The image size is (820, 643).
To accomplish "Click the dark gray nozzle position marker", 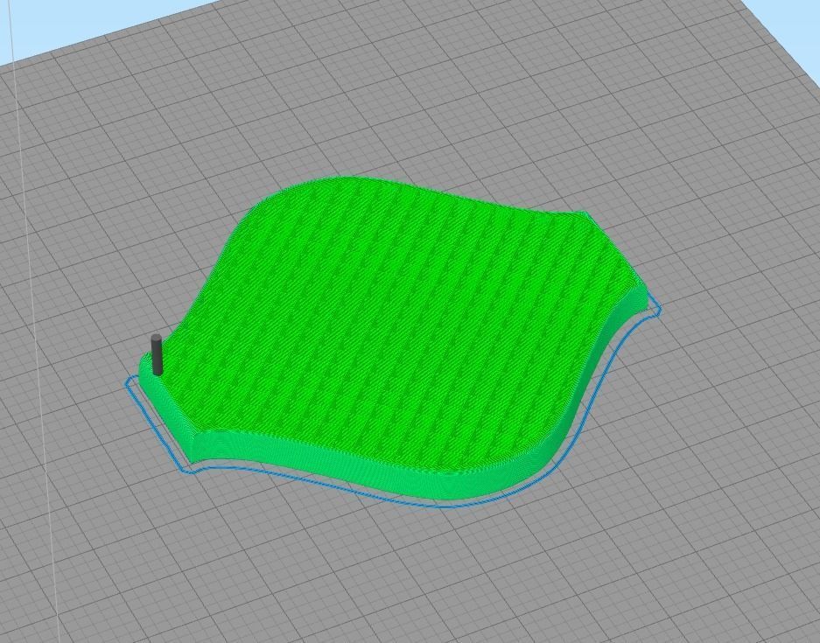I will pos(157,355).
